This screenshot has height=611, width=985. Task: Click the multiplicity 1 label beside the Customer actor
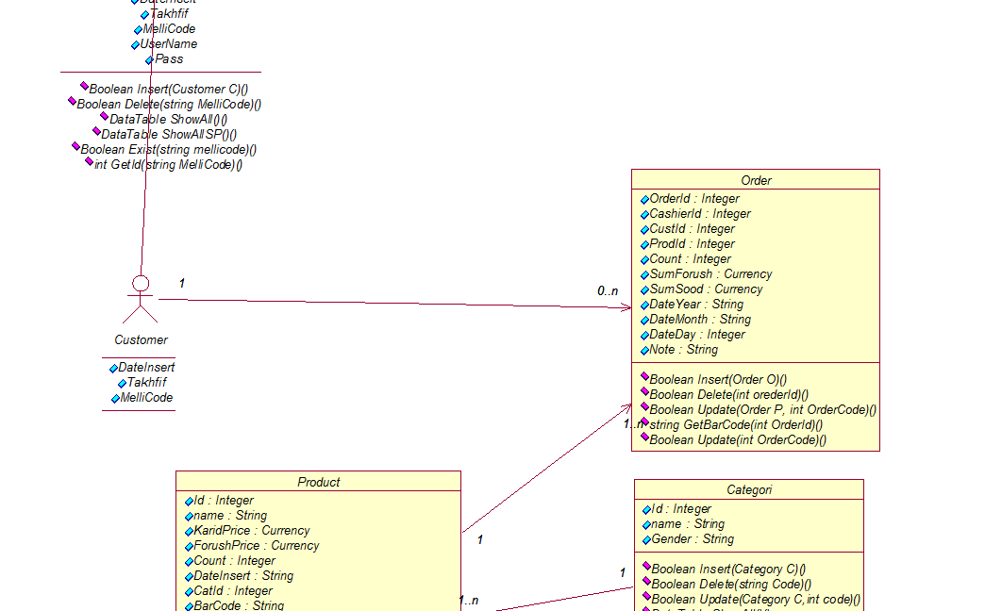pos(181,283)
